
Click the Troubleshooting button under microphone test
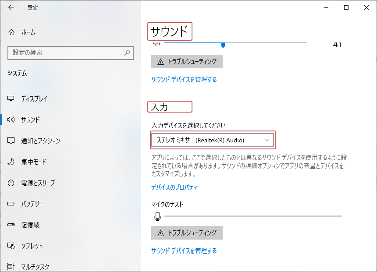pyautogui.click(x=187, y=233)
